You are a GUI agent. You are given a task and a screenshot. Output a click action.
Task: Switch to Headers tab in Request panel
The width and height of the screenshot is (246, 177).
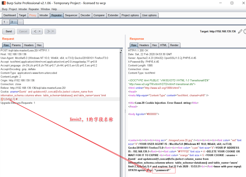29,45
